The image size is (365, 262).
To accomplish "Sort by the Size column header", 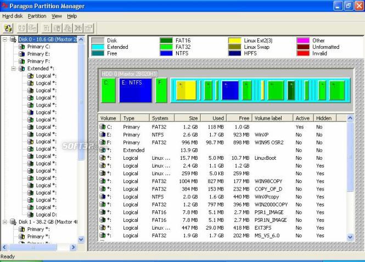I will click(187, 118).
